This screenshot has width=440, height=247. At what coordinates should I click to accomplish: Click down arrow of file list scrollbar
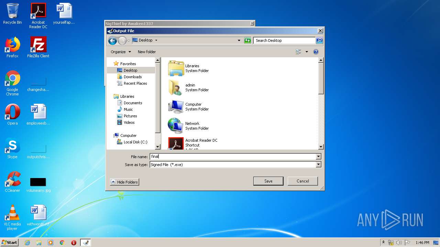(x=321, y=147)
